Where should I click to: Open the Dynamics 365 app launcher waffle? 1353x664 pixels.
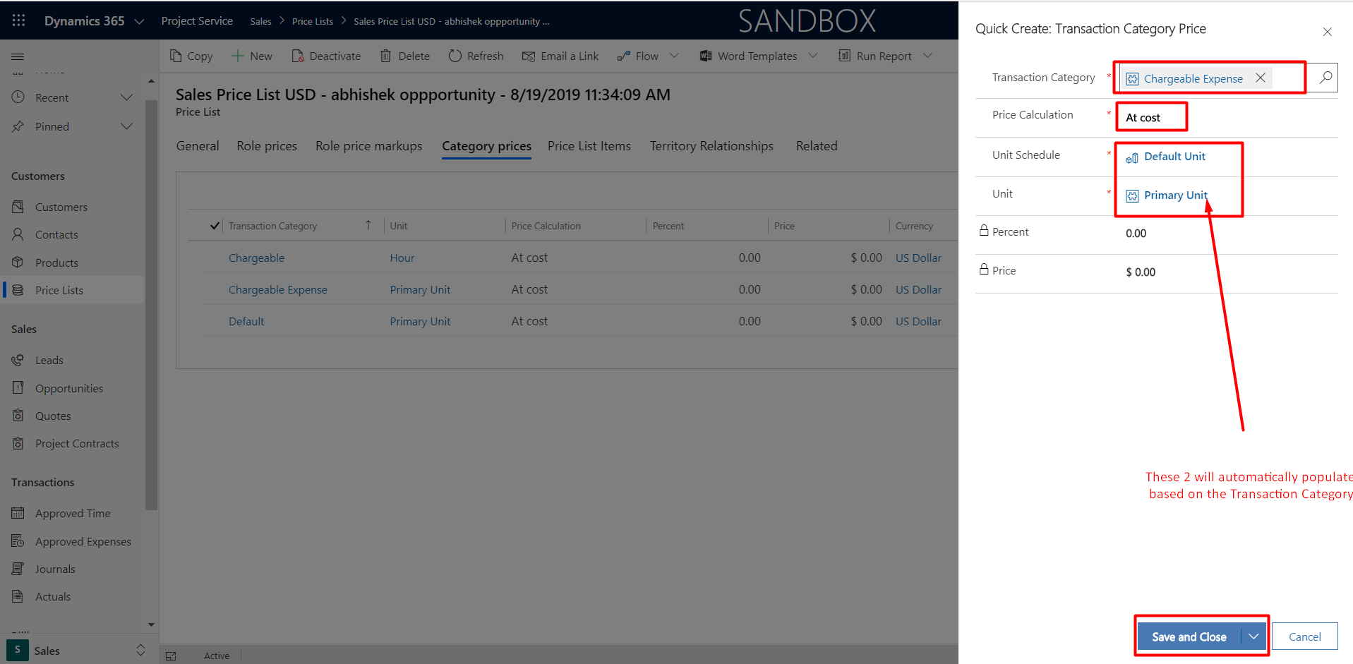point(19,20)
